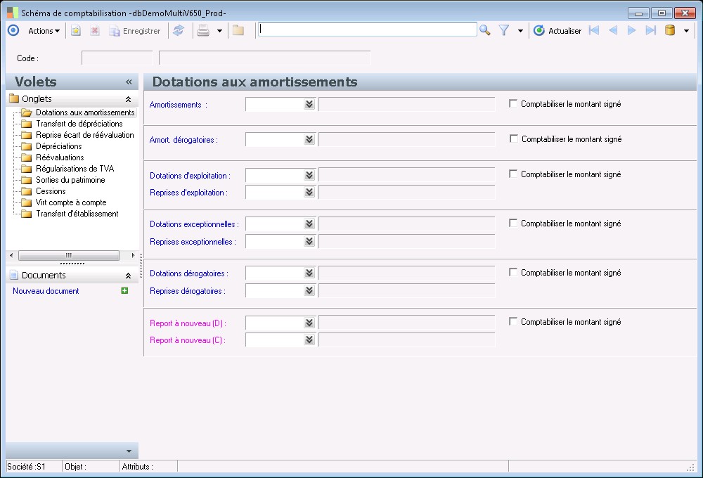Open the Dépréciations tab item
The image size is (703, 478).
(59, 146)
